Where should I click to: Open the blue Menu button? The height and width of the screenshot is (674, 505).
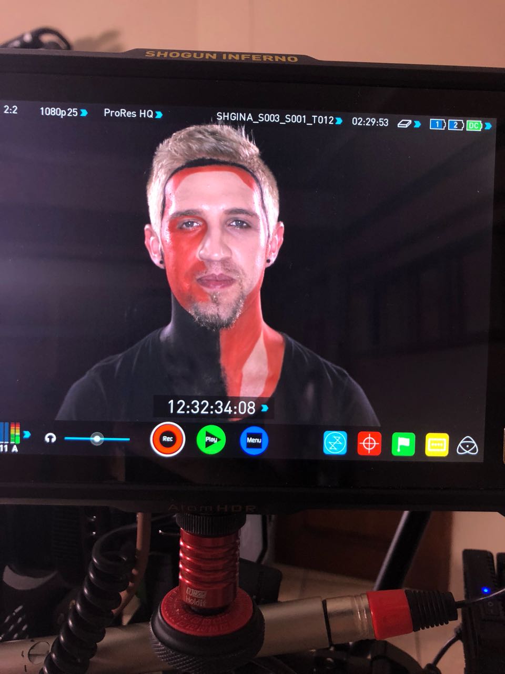point(254,440)
